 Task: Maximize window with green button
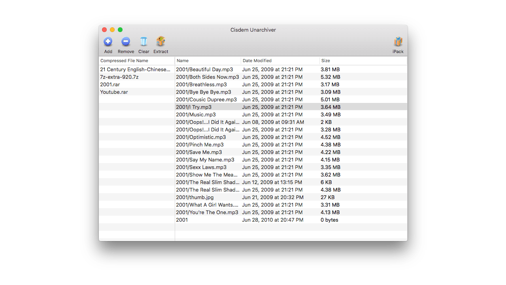(x=120, y=30)
